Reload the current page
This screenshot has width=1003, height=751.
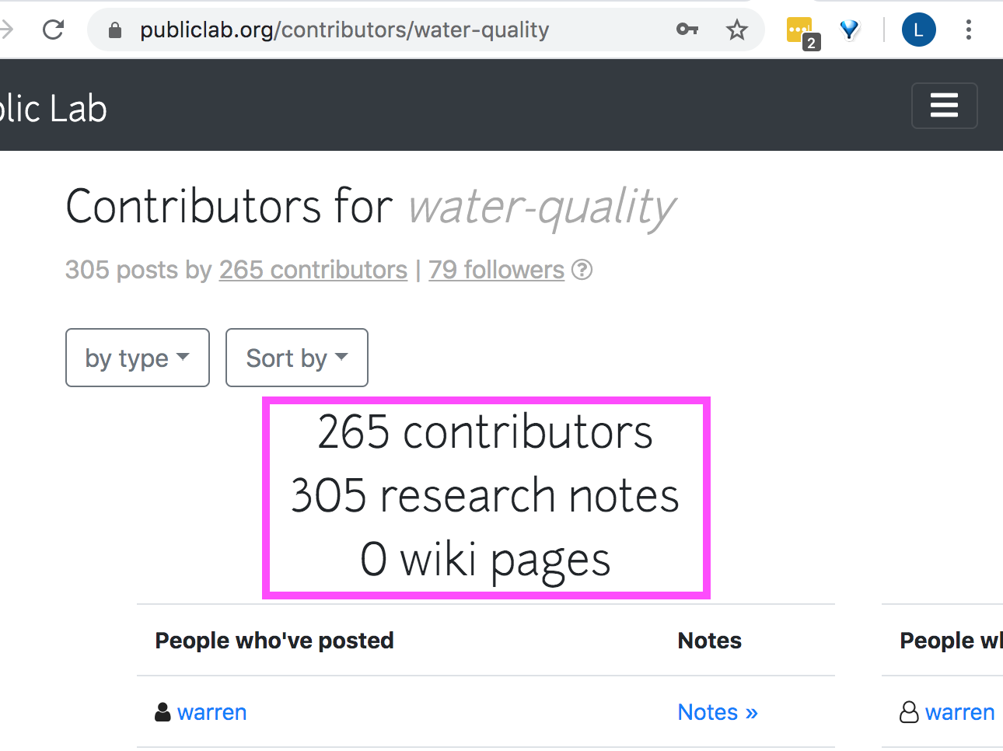53,30
